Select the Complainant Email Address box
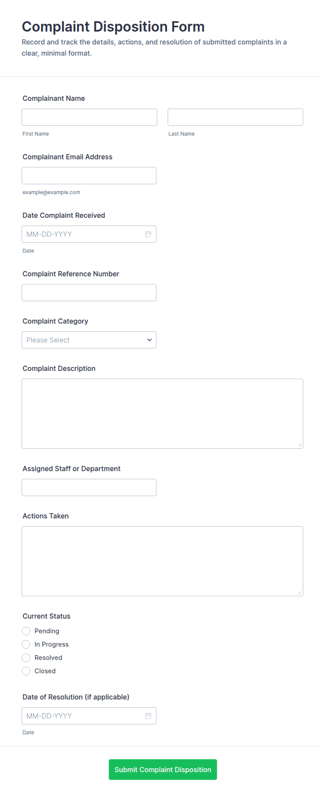The width and height of the screenshot is (322, 797). (89, 175)
